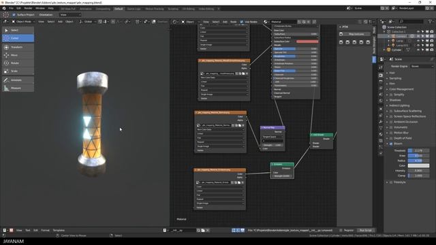Select the Annotate tool
The height and width of the screenshot is (245, 436).
coord(18,80)
